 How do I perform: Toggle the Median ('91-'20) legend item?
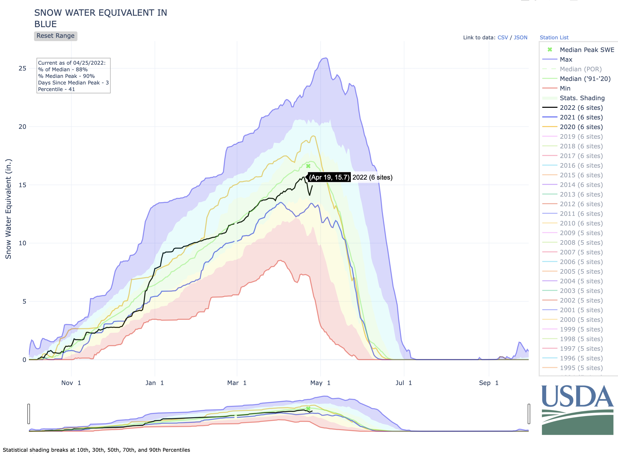click(x=585, y=79)
